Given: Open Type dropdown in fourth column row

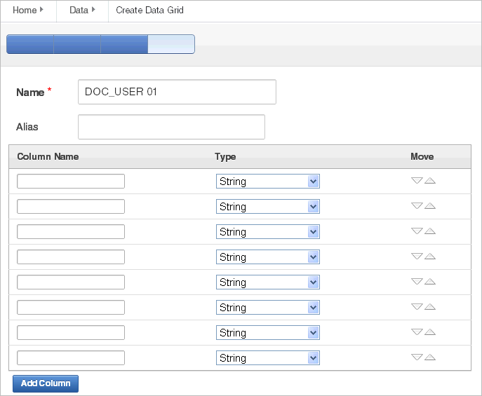Looking at the screenshot, I should pyautogui.click(x=268, y=257).
